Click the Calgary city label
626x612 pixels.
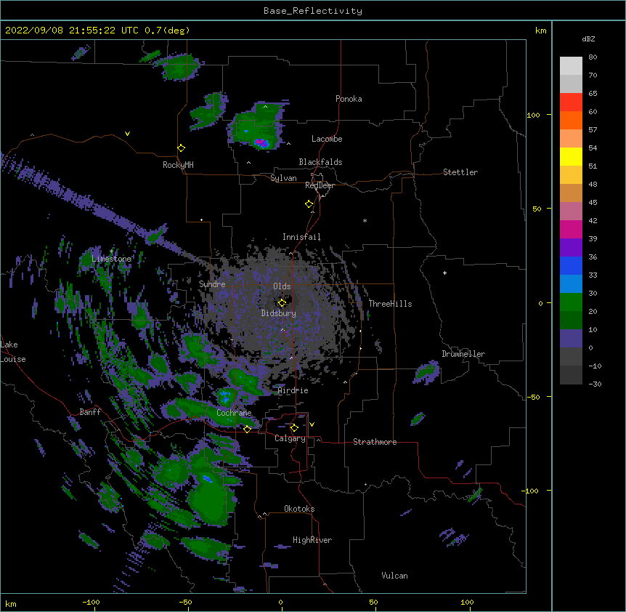click(x=290, y=438)
